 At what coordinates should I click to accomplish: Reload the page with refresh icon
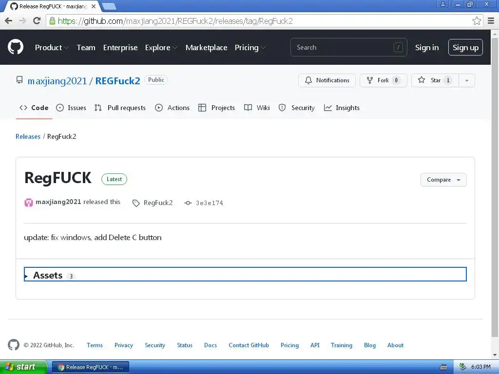[37, 21]
